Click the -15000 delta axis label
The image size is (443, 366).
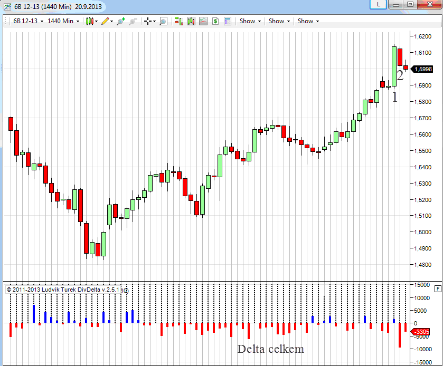point(422,362)
